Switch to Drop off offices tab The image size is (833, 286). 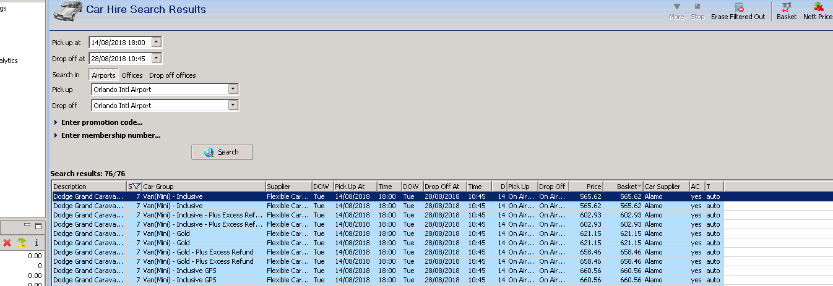pyautogui.click(x=172, y=75)
